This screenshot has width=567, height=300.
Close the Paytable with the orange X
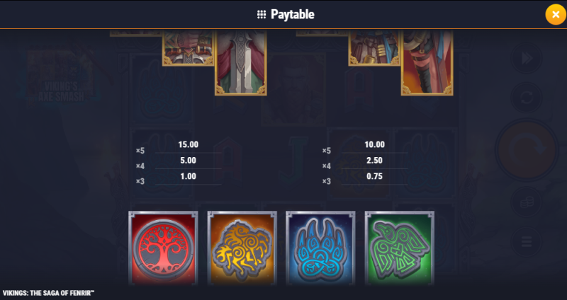click(x=556, y=14)
